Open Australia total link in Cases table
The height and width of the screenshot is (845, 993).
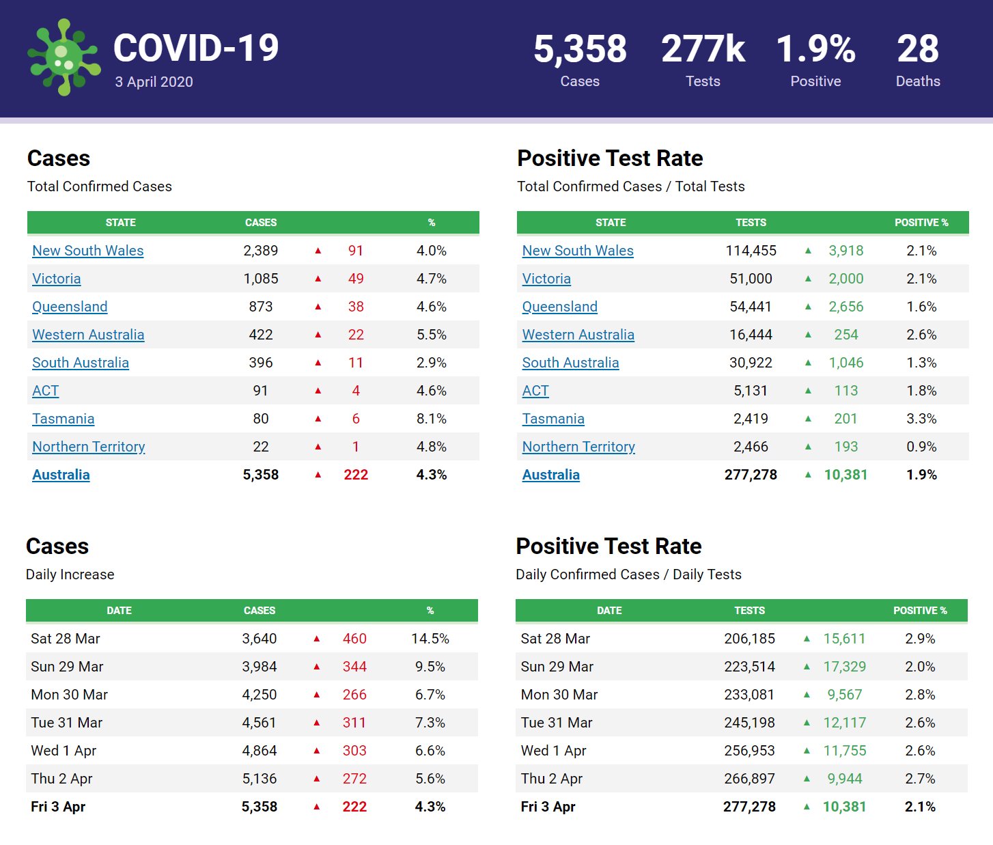point(61,475)
